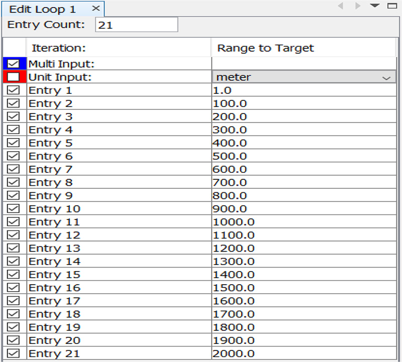Click the Multi Input value cell
Screen dimensions: 402x362
coord(303,64)
